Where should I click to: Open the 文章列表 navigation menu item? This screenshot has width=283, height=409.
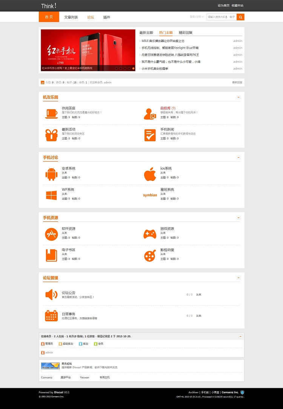pos(71,17)
